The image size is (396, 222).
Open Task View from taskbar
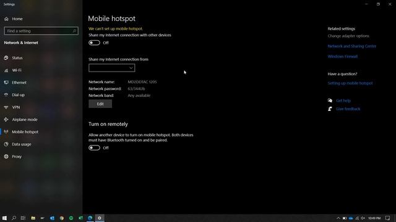[23, 218]
